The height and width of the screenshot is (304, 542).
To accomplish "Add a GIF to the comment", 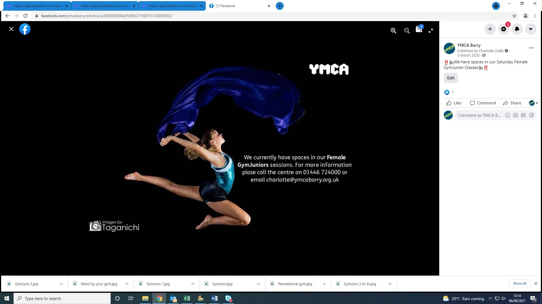I will pyautogui.click(x=523, y=115).
